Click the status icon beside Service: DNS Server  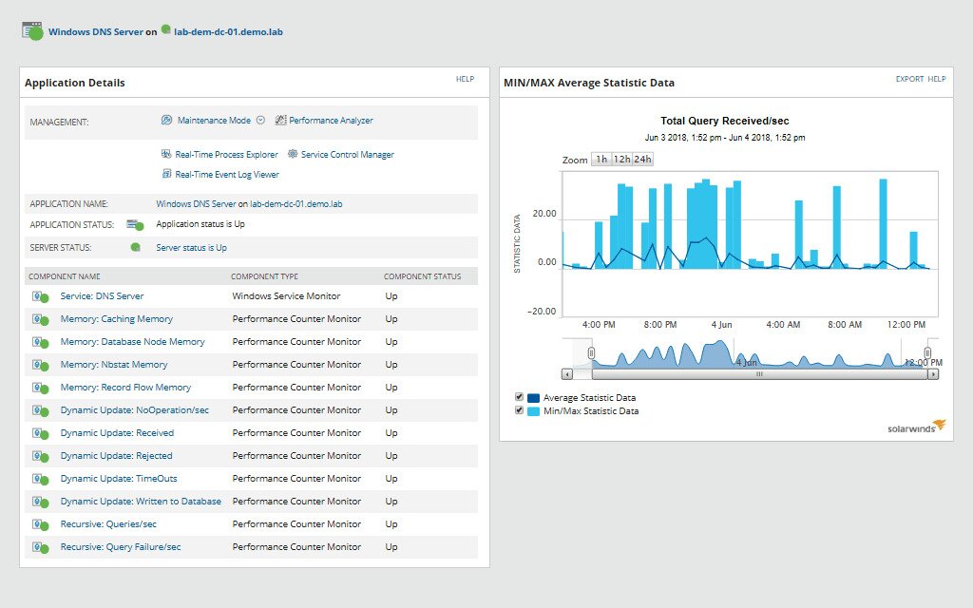[42, 295]
